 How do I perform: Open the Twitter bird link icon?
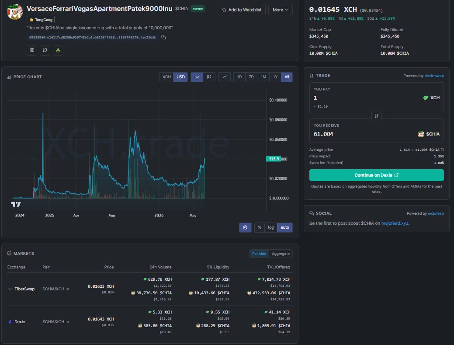click(45, 50)
